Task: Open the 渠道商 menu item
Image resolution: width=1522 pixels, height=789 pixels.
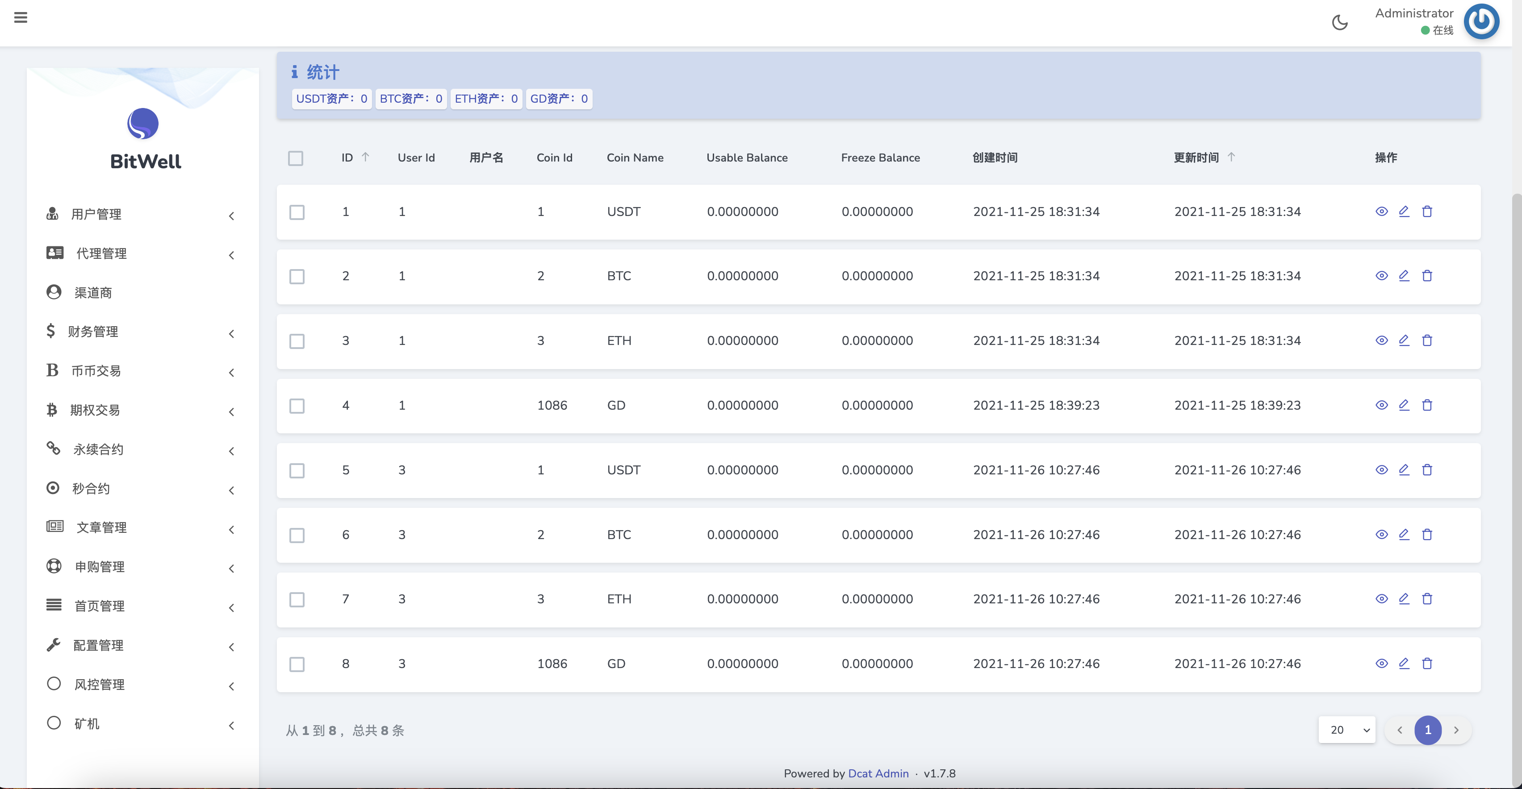Action: coord(93,293)
